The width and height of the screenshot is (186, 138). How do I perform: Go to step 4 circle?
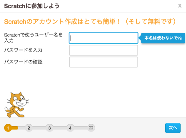pyautogui.click(x=70, y=128)
